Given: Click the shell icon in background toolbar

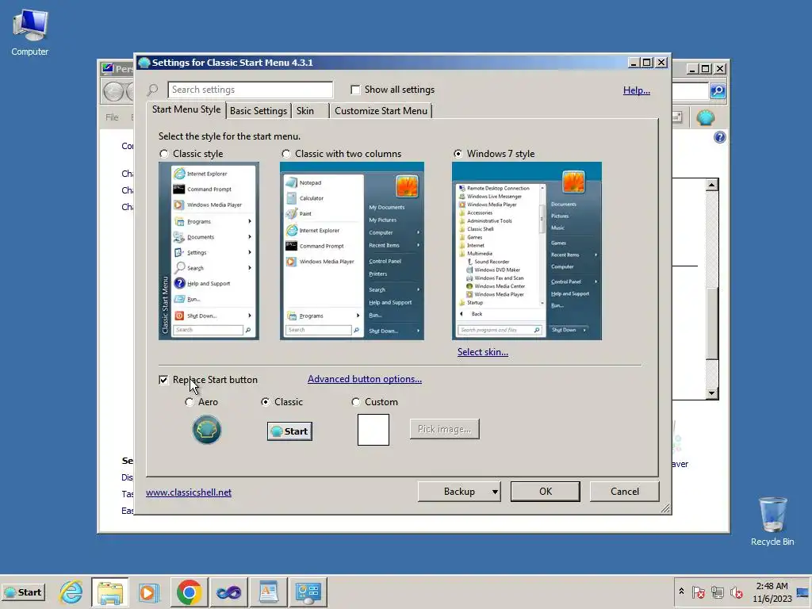Looking at the screenshot, I should pos(705,118).
